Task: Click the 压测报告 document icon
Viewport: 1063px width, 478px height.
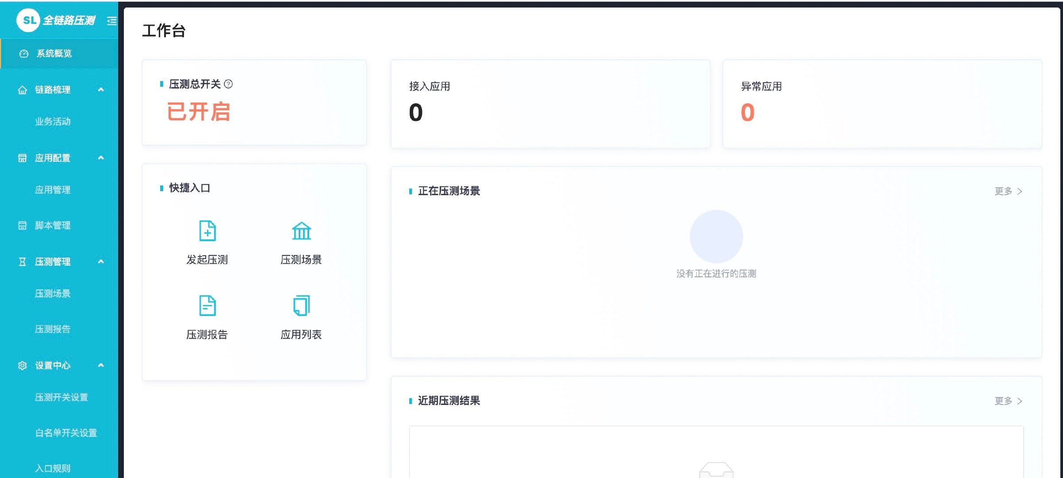Action: [x=207, y=305]
